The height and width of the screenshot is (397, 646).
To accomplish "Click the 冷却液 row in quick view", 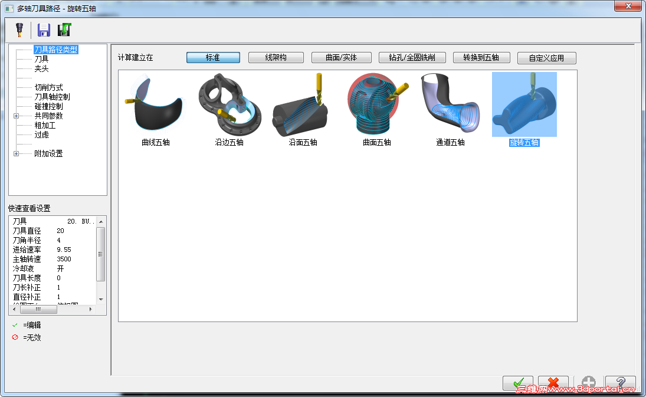I will 53,269.
